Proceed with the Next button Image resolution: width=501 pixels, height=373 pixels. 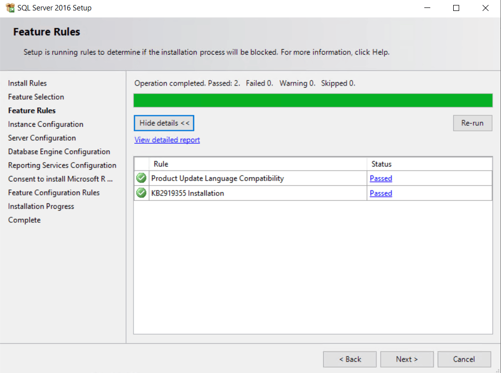[x=406, y=359]
